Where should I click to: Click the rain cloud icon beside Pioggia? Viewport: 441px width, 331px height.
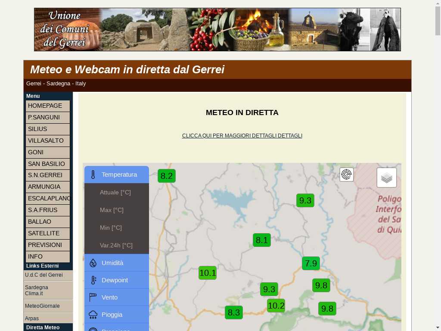93,315
